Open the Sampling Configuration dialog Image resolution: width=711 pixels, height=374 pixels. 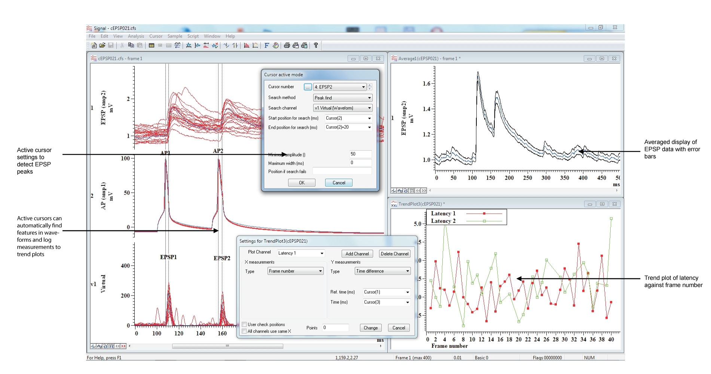coord(152,45)
